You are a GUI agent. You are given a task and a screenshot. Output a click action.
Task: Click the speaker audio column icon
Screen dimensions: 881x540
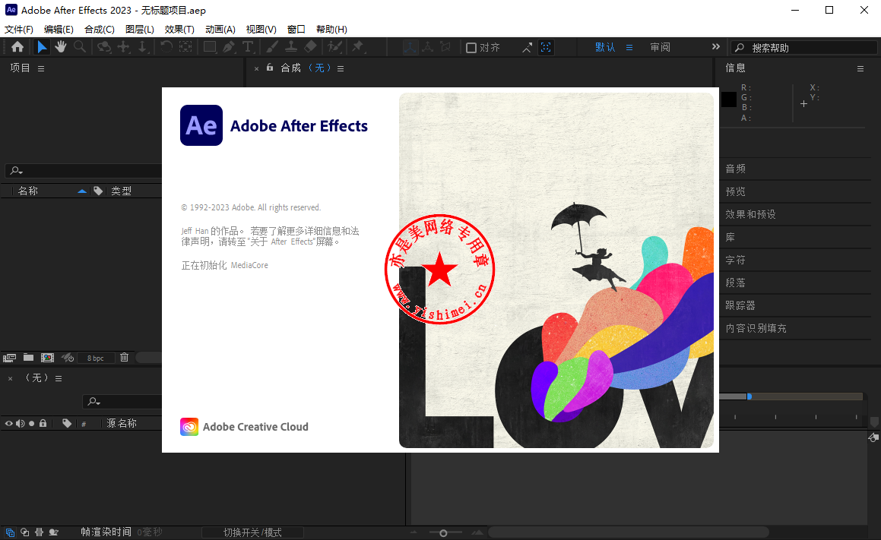click(21, 423)
